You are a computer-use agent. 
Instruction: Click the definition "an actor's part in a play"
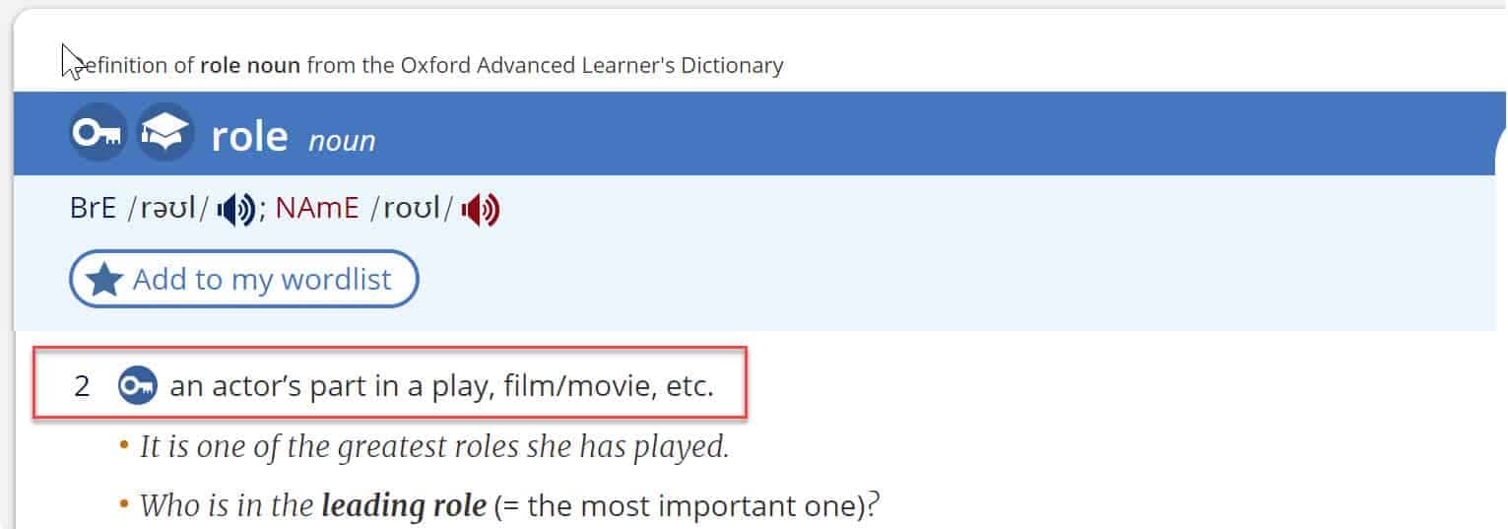pos(441,386)
